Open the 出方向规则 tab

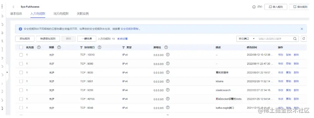61,14
